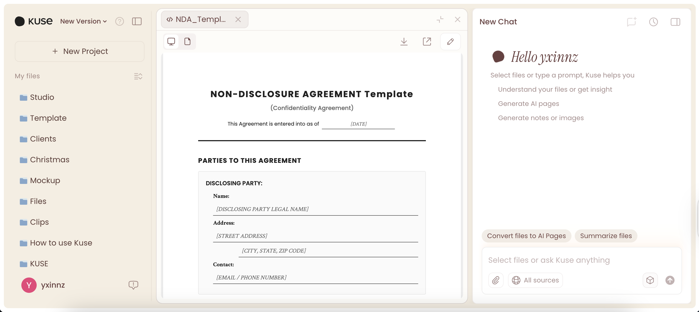
Task: Collapse the right chat panel
Action: pyautogui.click(x=675, y=22)
